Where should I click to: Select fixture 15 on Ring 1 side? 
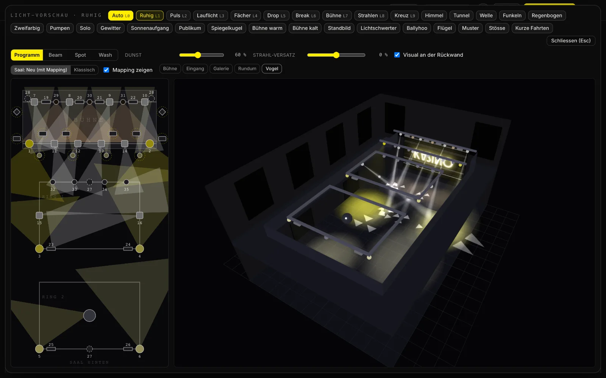point(39,215)
